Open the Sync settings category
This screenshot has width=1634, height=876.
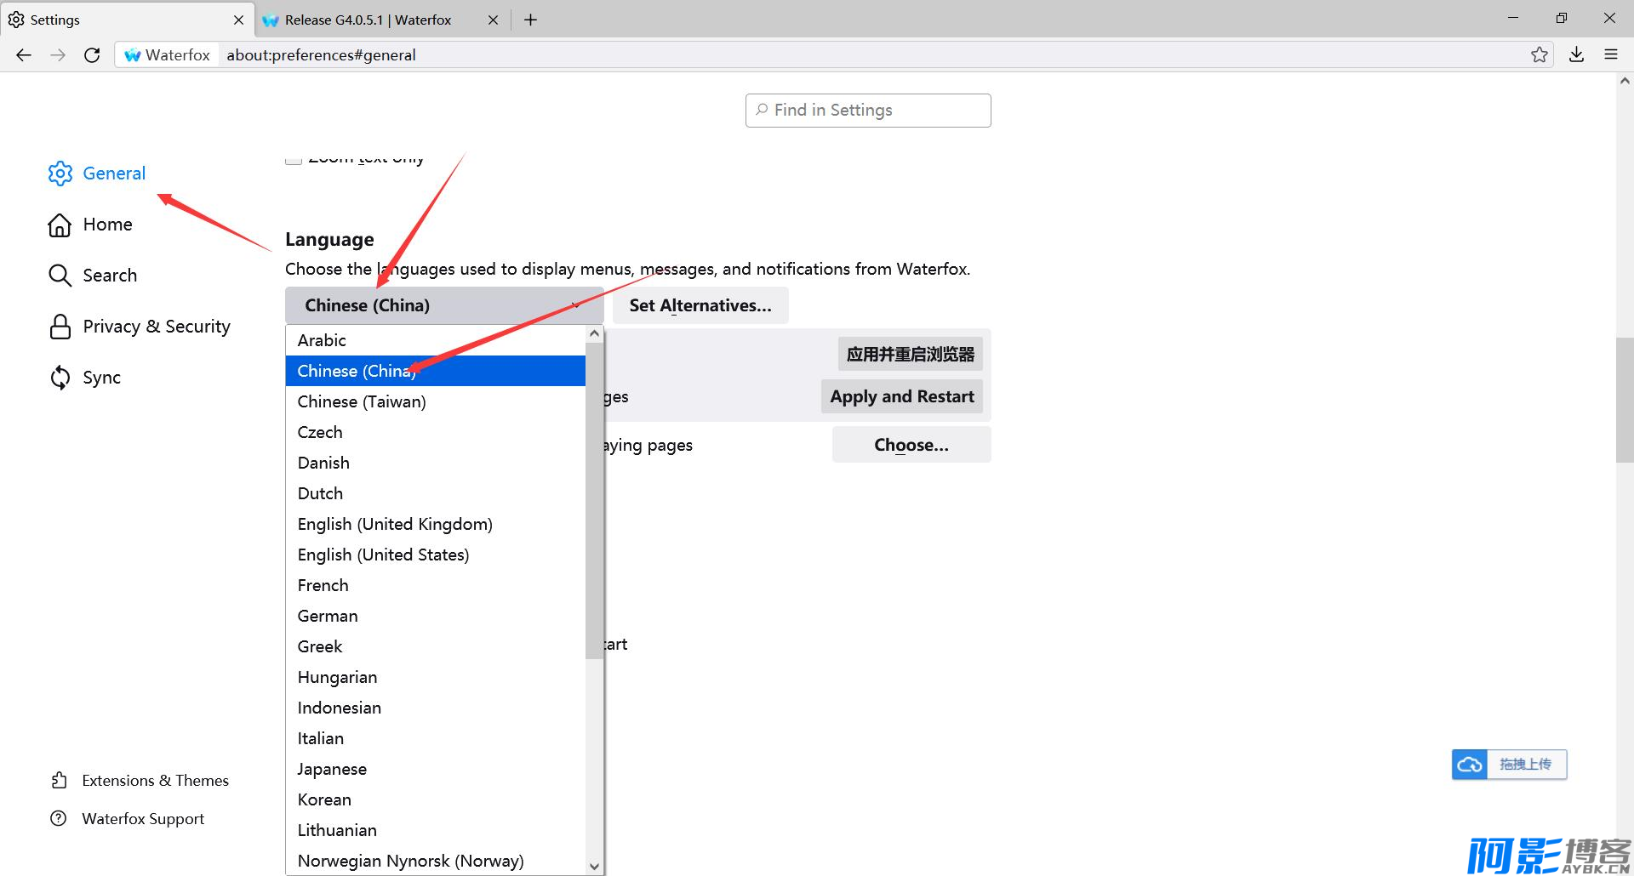[x=85, y=378]
